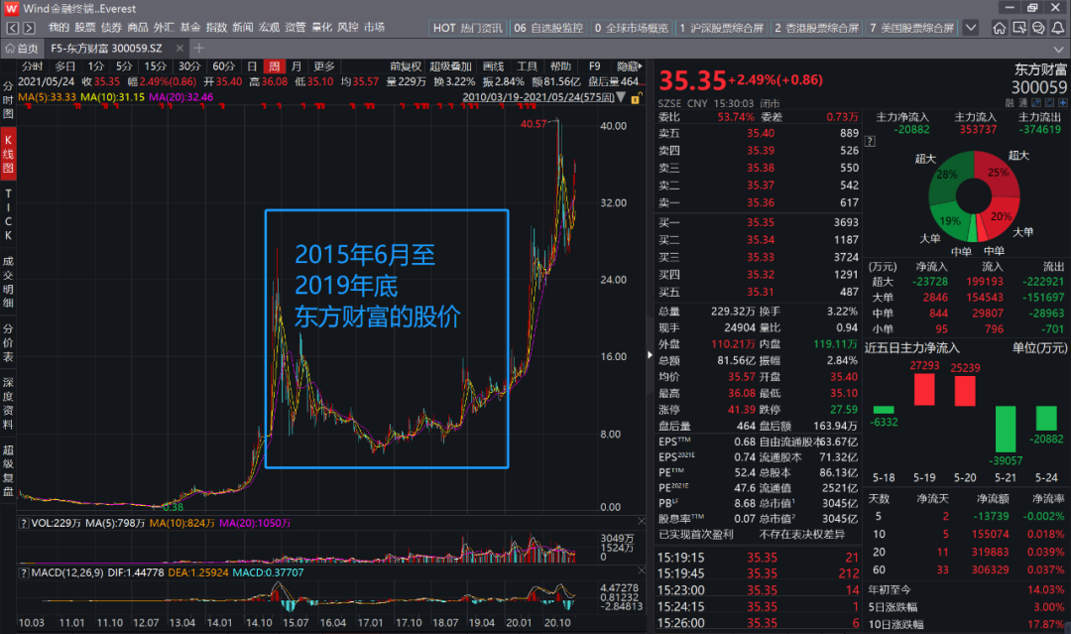The width and height of the screenshot is (1071, 634).
Task: Click the 2 香港股票综合屏 button
Action: (816, 28)
